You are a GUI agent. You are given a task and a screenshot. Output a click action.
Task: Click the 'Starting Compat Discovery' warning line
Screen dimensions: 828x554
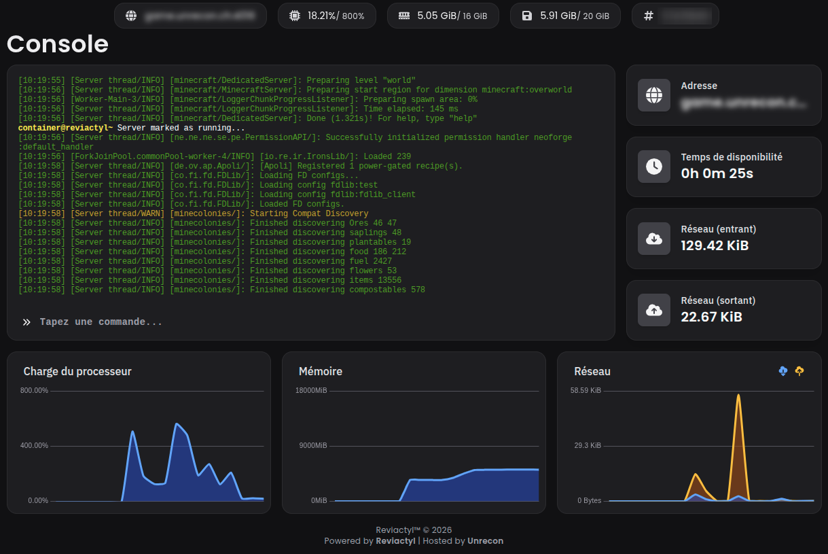tap(194, 213)
